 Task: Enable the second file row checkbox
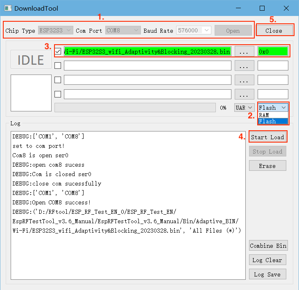coord(58,66)
